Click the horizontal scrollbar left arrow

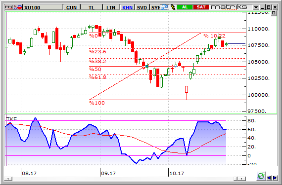point(8,179)
